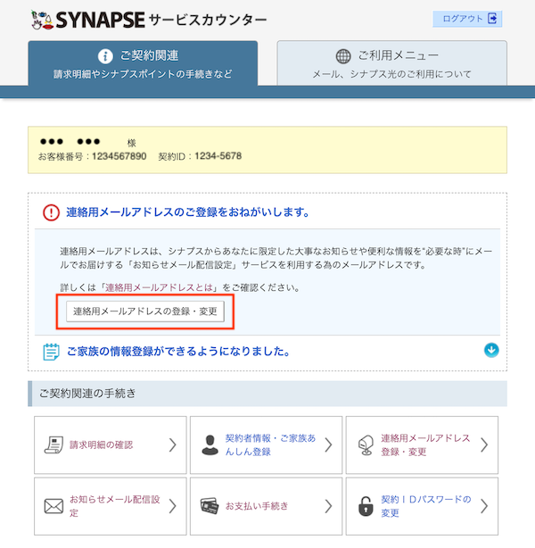Expand the family information section arrow
The height and width of the screenshot is (548, 535).
(x=491, y=350)
